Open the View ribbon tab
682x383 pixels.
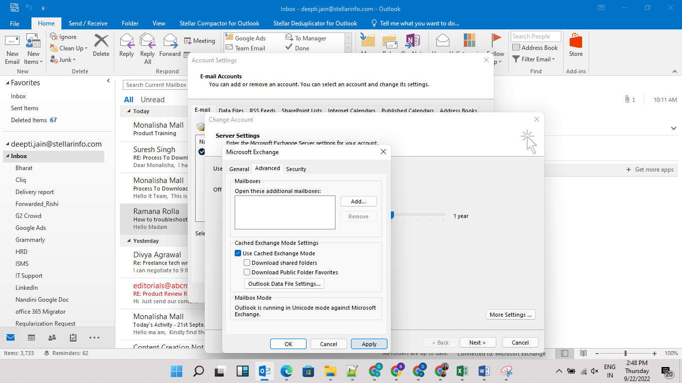pyautogui.click(x=159, y=23)
